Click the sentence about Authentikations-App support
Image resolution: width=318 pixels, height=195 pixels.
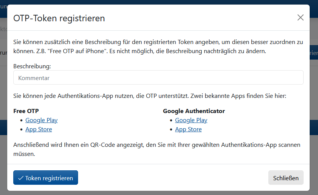pyautogui.click(x=150, y=96)
